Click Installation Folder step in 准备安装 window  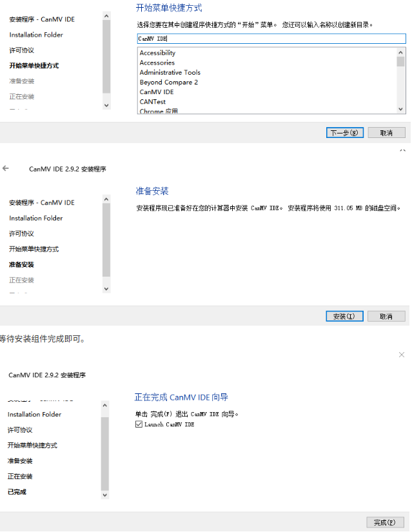click(36, 218)
